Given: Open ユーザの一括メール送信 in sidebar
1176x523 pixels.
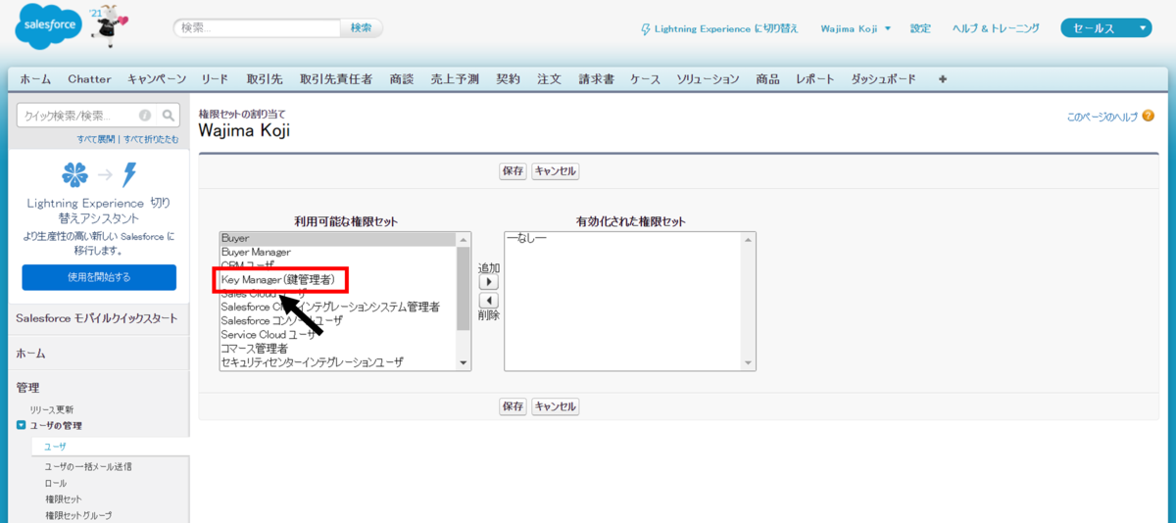Looking at the screenshot, I should point(88,466).
